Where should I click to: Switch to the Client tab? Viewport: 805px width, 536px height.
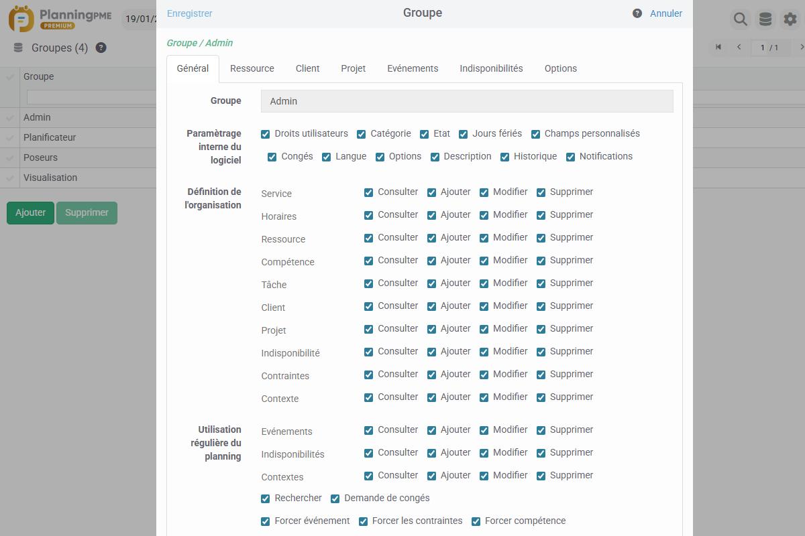(x=308, y=68)
